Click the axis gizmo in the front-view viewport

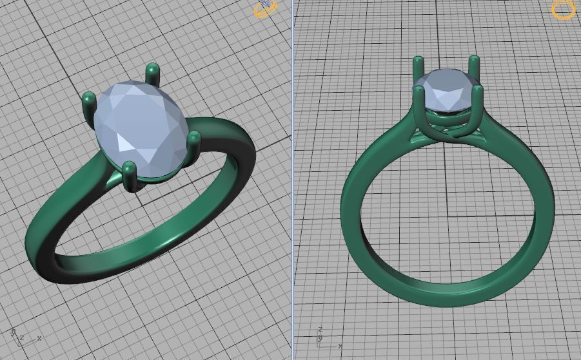pos(330,337)
